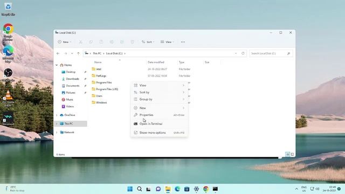
Task: Show hidden system tray icons chevron
Action: (x=296, y=189)
